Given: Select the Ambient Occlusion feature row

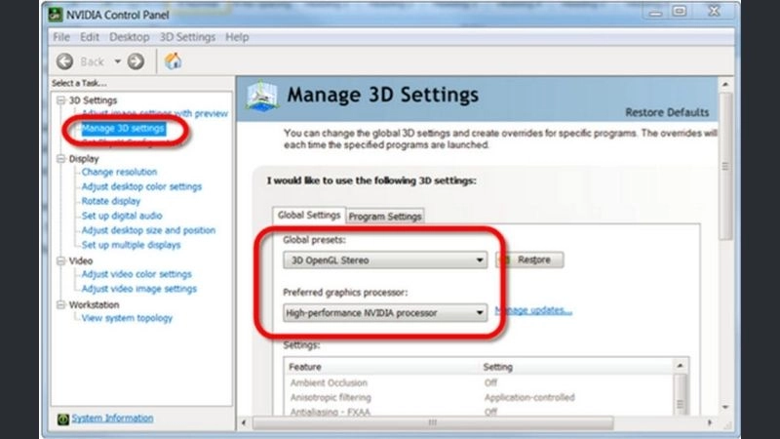Looking at the screenshot, I should (x=479, y=382).
